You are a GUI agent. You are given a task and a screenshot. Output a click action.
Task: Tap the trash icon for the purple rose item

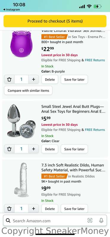10,79
